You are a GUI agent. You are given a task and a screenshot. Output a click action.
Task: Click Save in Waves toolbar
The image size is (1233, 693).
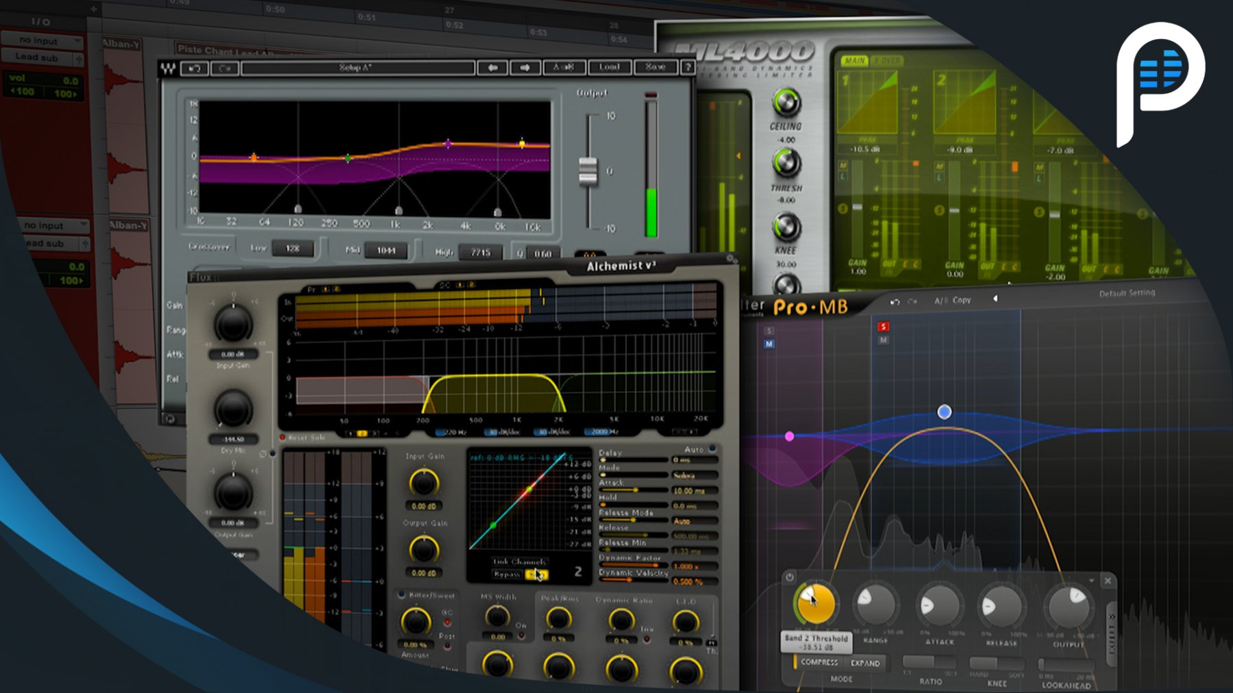(x=655, y=67)
